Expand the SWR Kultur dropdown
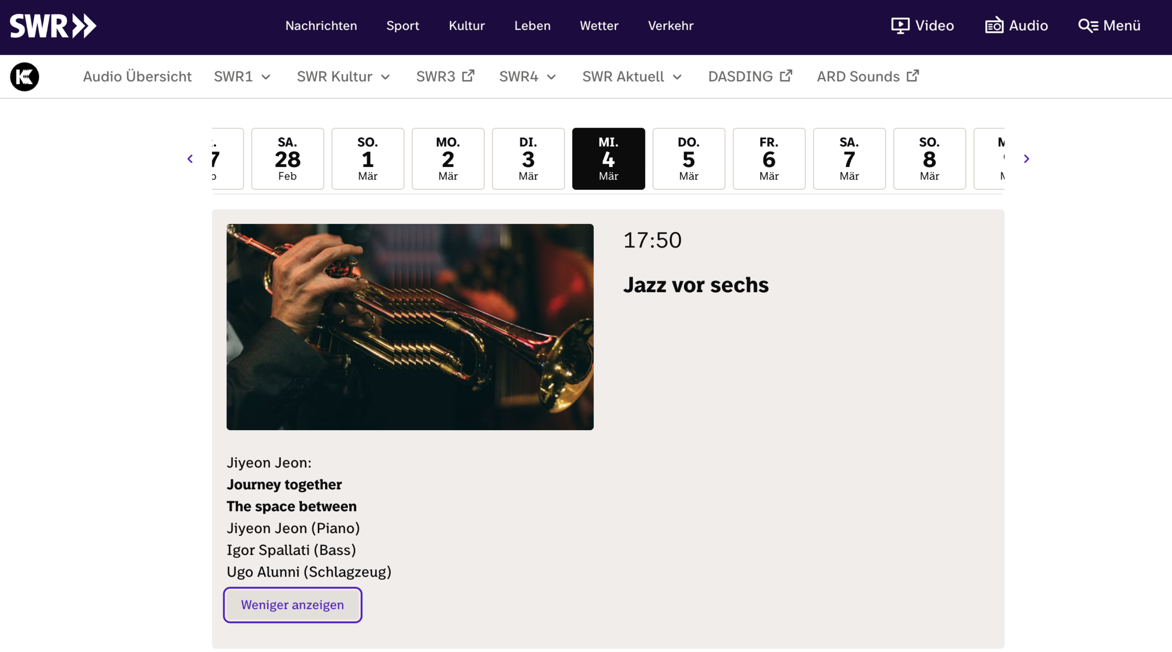This screenshot has width=1172, height=652. click(x=385, y=77)
